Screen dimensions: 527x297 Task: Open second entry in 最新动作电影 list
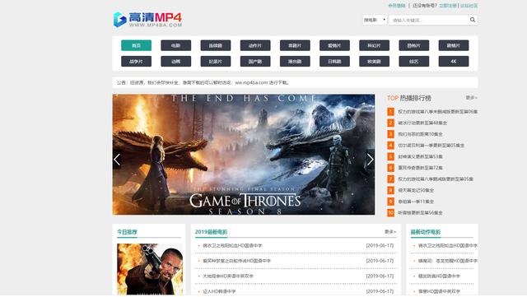click(448, 261)
